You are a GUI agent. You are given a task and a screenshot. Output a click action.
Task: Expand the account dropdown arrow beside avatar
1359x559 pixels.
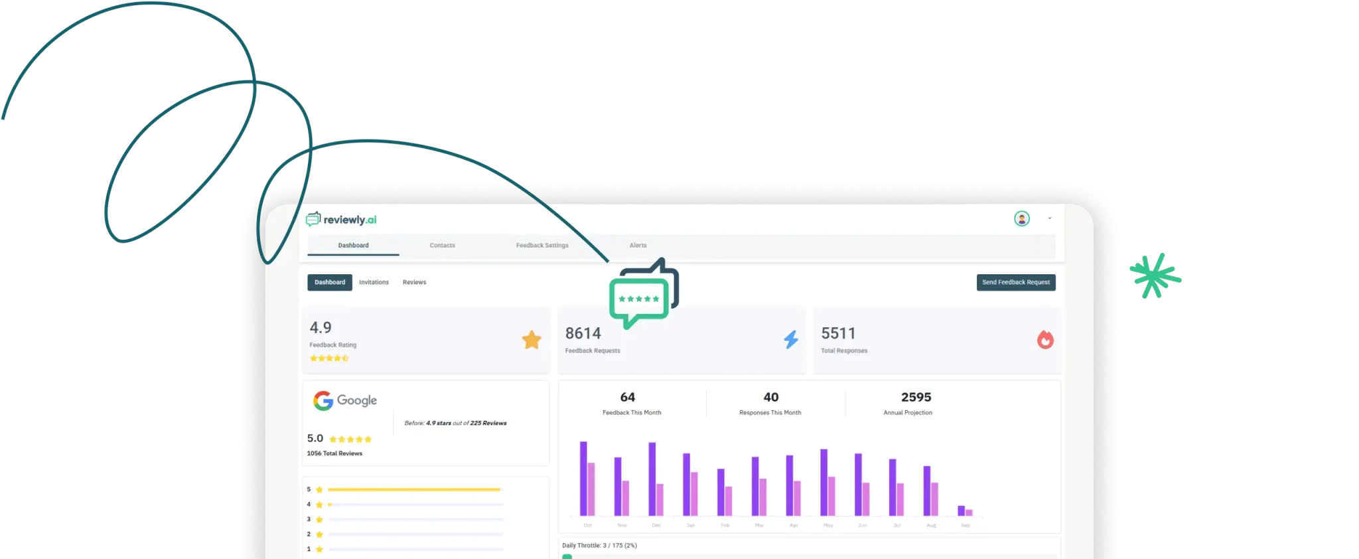click(1050, 218)
